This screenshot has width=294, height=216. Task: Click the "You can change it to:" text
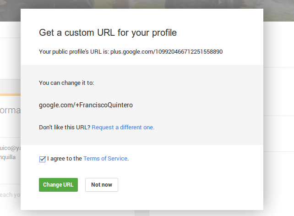point(66,83)
